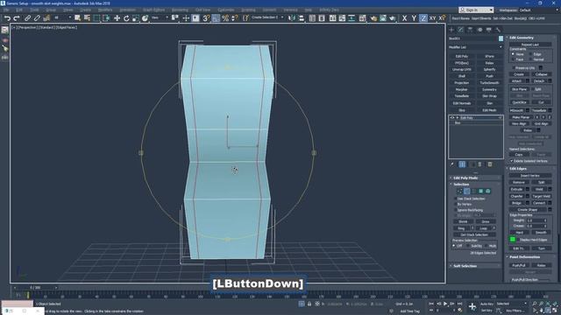Screen dimensions: 561x315
Task: Switch to the Hierarchy command panel tab
Action: point(470,30)
